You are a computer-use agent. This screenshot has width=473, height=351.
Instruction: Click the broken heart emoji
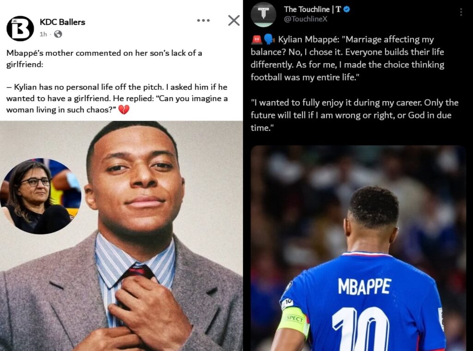click(x=124, y=110)
